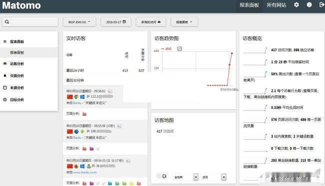Image resolution: width=325 pixels, height=186 pixels.
Task: Click the topmost data point in trend chart
Action: (232, 54)
